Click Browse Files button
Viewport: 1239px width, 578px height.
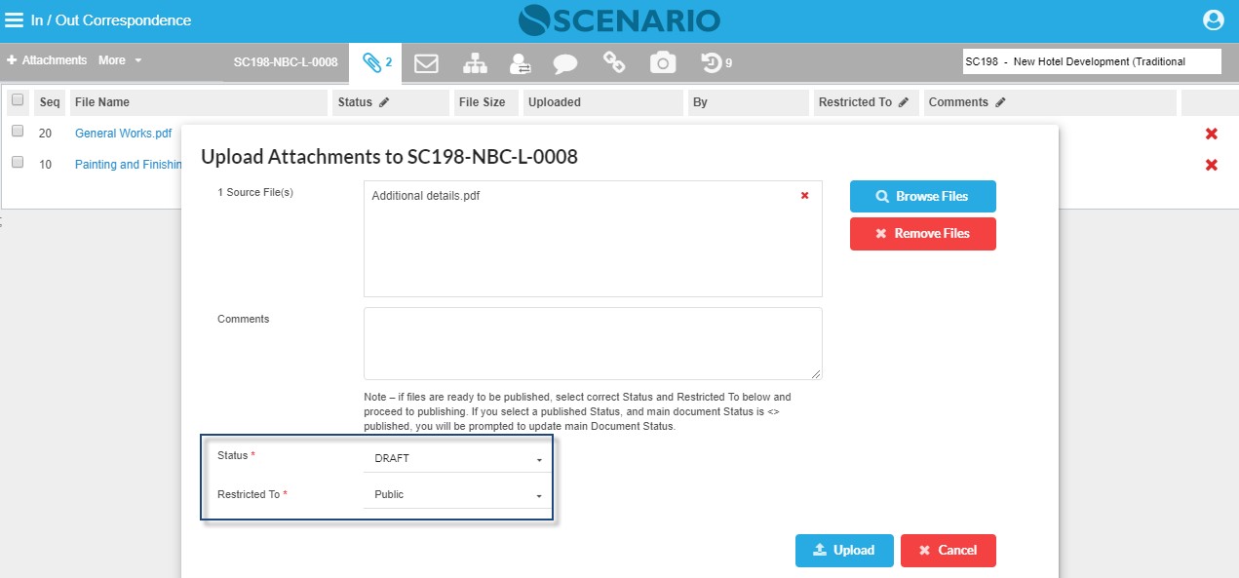pyautogui.click(x=922, y=196)
